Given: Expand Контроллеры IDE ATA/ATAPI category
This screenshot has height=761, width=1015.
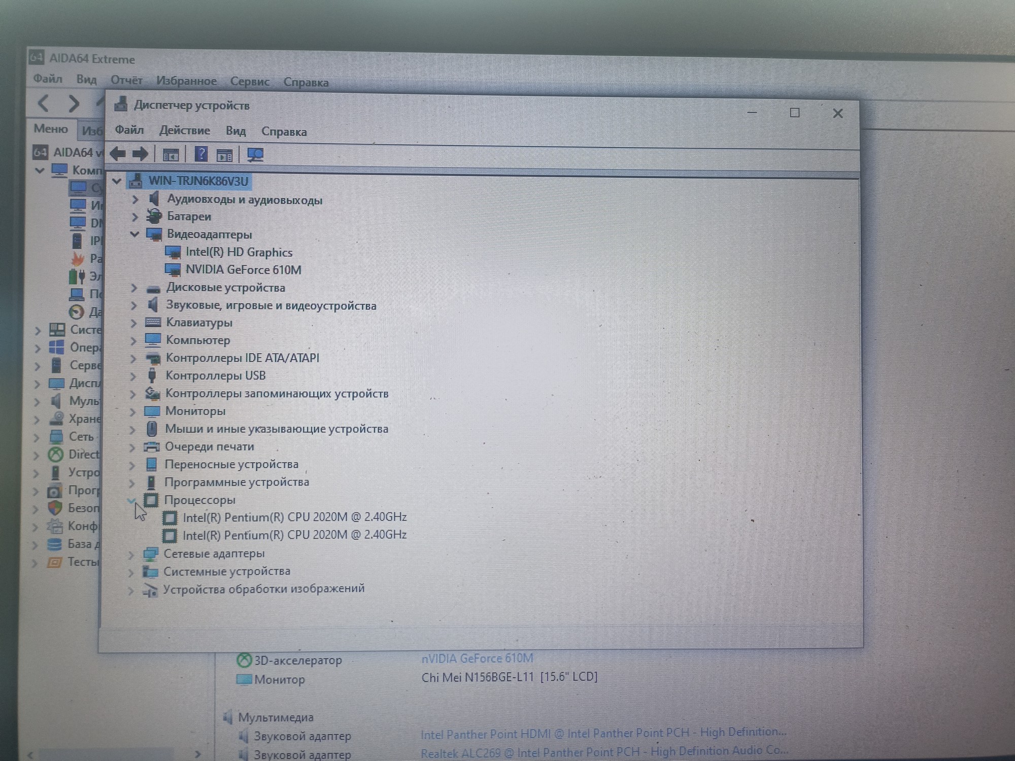Looking at the screenshot, I should pyautogui.click(x=133, y=359).
